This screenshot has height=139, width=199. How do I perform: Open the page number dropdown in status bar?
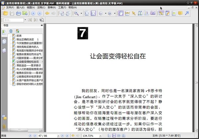pos(58,136)
